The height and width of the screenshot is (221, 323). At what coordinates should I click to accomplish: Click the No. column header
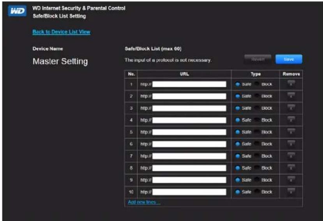(131, 74)
